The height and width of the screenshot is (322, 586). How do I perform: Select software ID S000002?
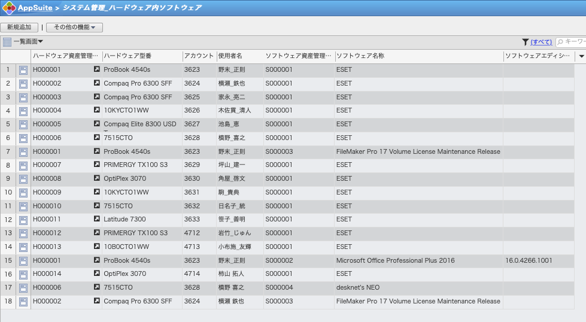pos(279,260)
